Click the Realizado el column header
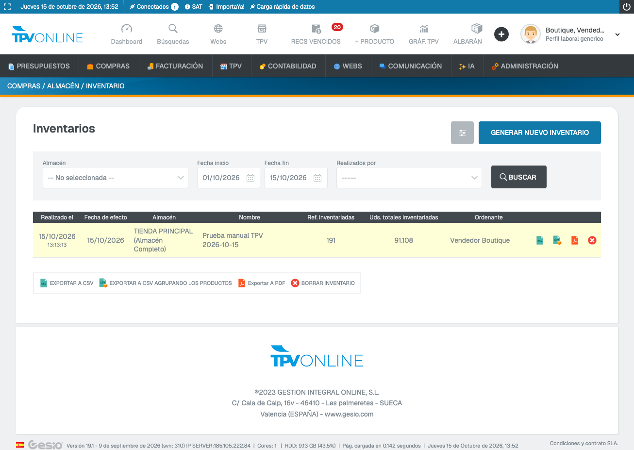This screenshot has width=634, height=450. (57, 217)
